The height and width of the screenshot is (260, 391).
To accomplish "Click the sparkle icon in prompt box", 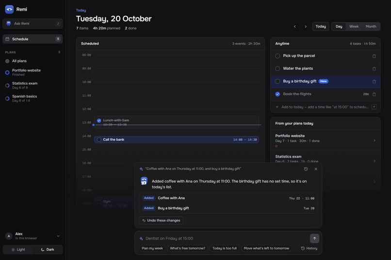I will (x=141, y=238).
